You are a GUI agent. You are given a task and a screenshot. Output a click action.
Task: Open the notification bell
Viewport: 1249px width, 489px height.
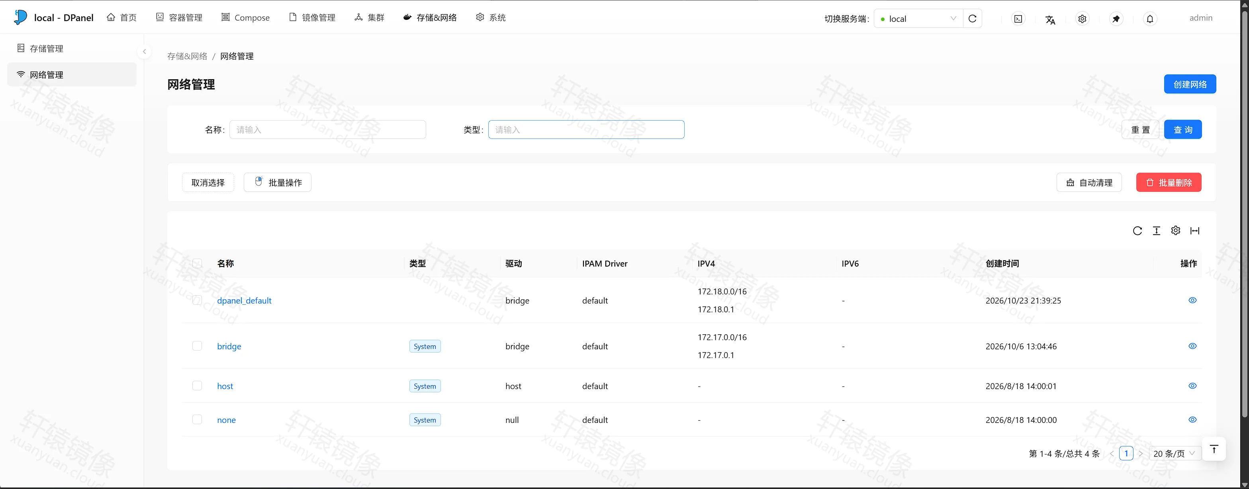click(1150, 19)
